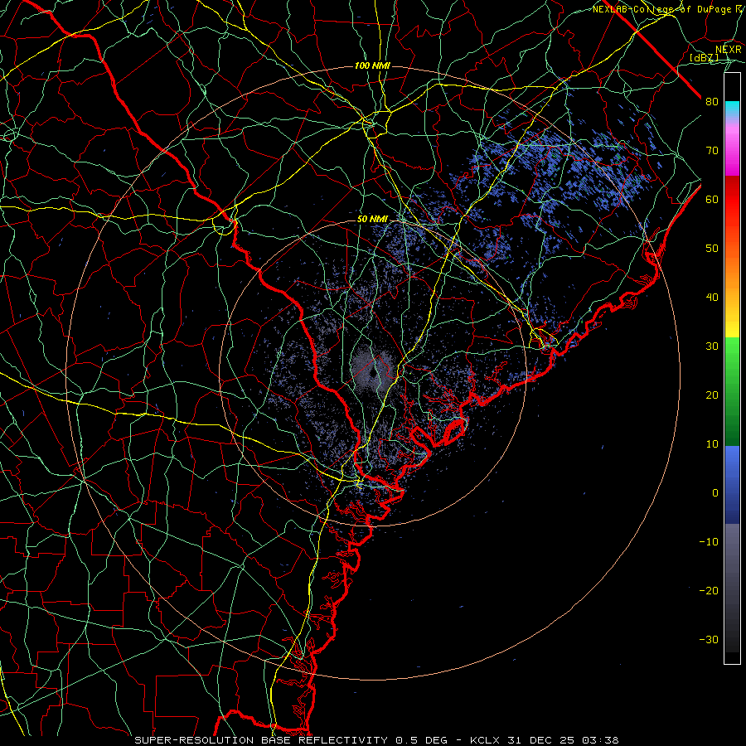This screenshot has height=746, width=746.
Task: Click the "KCLX" station identifier in the caption
Action: (484, 740)
